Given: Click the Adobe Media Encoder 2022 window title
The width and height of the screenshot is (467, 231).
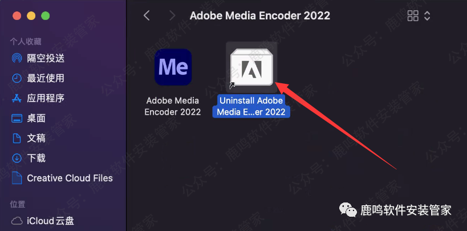Looking at the screenshot, I should coord(259,15).
